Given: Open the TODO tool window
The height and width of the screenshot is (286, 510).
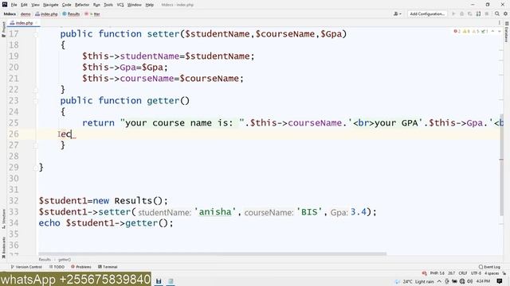Looking at the screenshot, I should click(x=57, y=267).
